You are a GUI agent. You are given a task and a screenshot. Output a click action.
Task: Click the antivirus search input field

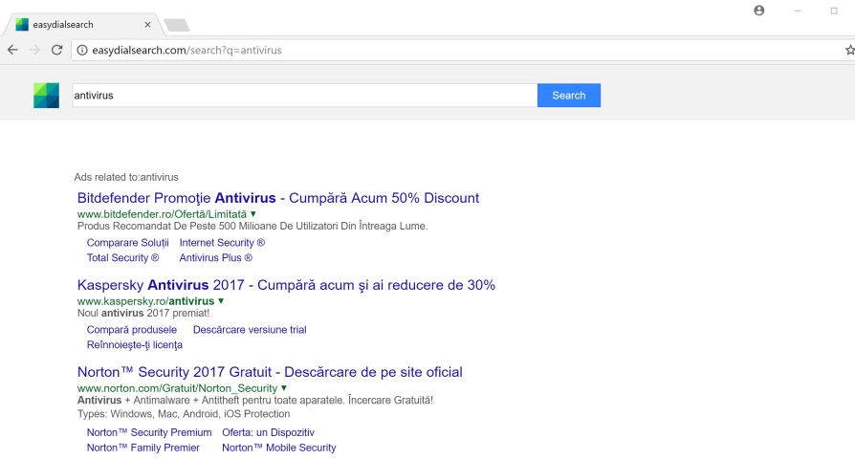pyautogui.click(x=305, y=96)
